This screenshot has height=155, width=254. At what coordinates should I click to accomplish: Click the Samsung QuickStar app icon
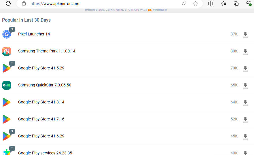point(7,85)
